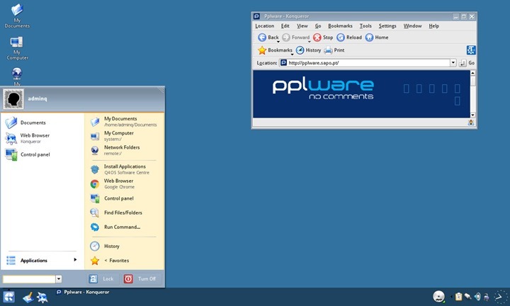The height and width of the screenshot is (306, 510).
Task: Click the show desktop taskbar icon
Action: click(x=28, y=297)
